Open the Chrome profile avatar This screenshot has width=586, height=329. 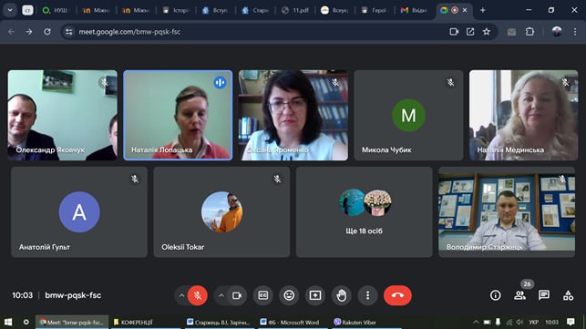pyautogui.click(x=557, y=32)
